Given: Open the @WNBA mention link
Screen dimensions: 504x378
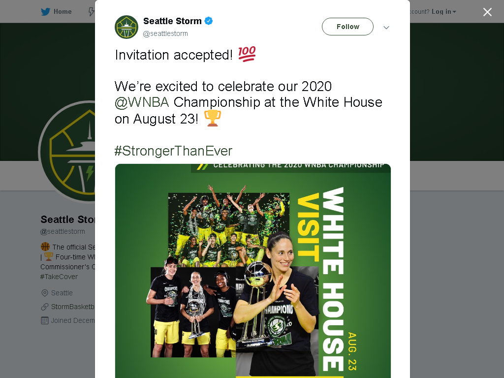Looking at the screenshot, I should (142, 102).
